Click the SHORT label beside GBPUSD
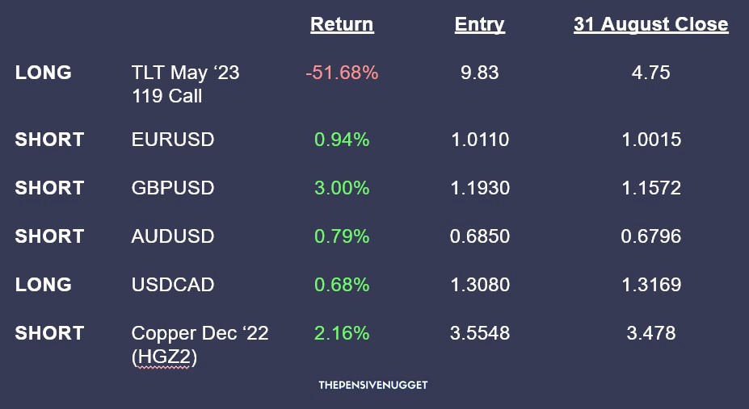The height and width of the screenshot is (409, 749). pyautogui.click(x=49, y=188)
